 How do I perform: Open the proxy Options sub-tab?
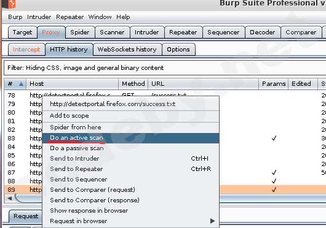point(178,50)
